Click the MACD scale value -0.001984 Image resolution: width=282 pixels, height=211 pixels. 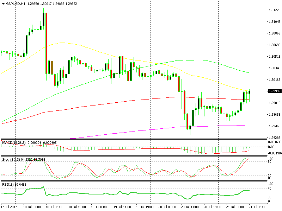click(x=275, y=153)
